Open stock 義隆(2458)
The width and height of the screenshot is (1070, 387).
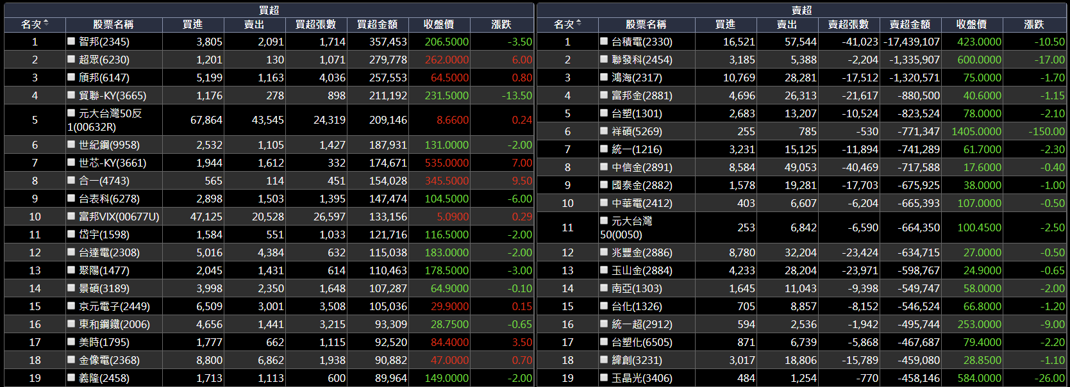[x=104, y=378]
